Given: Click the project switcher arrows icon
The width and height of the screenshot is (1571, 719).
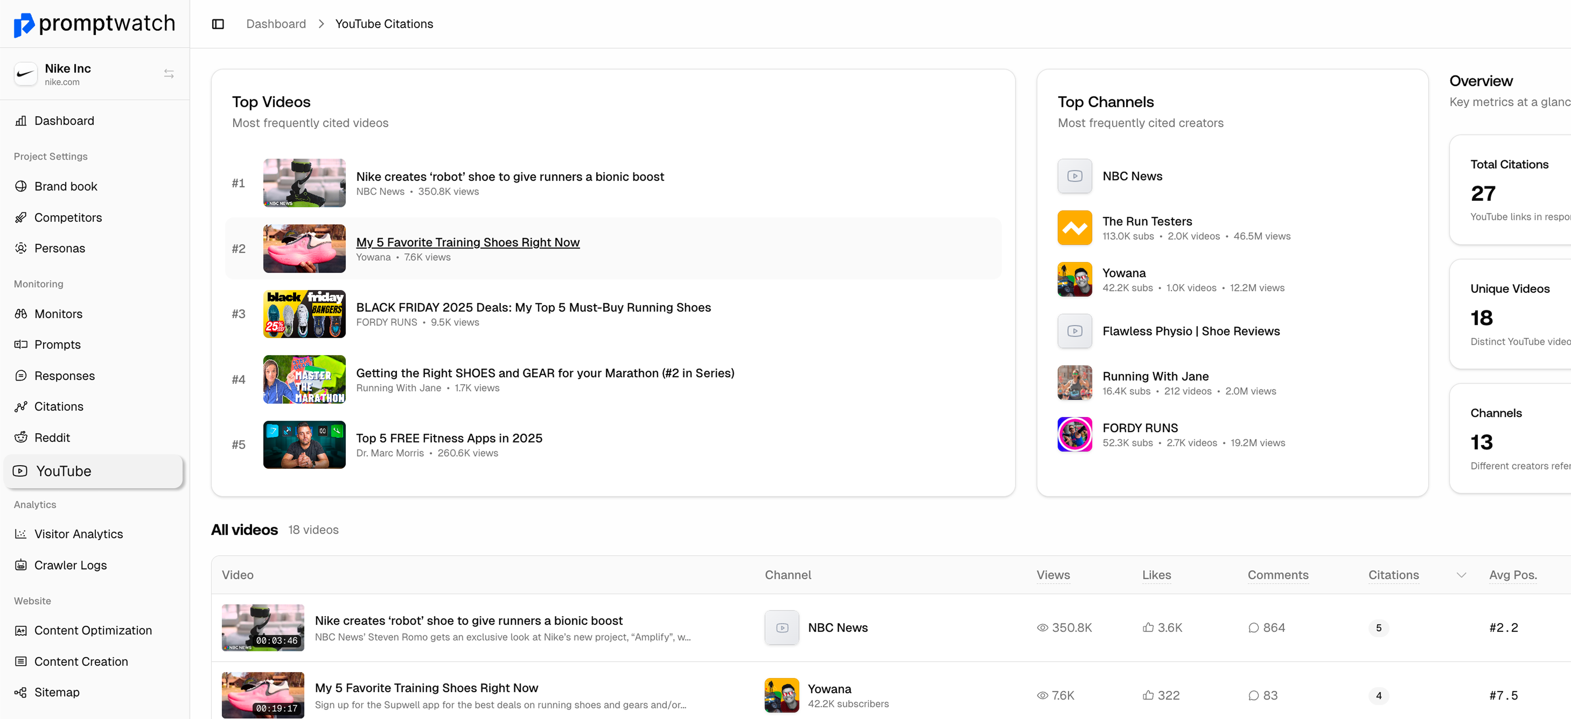Looking at the screenshot, I should (x=169, y=74).
